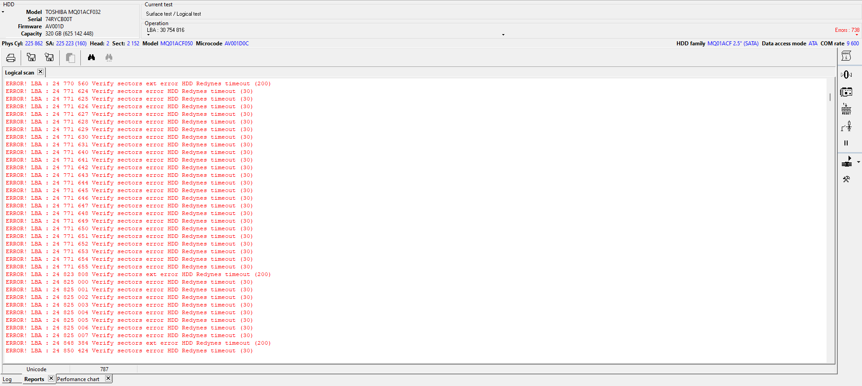Viewport: 862px width, 386px height.
Task: Open the crossed tools utilities icon
Action: coord(846,180)
